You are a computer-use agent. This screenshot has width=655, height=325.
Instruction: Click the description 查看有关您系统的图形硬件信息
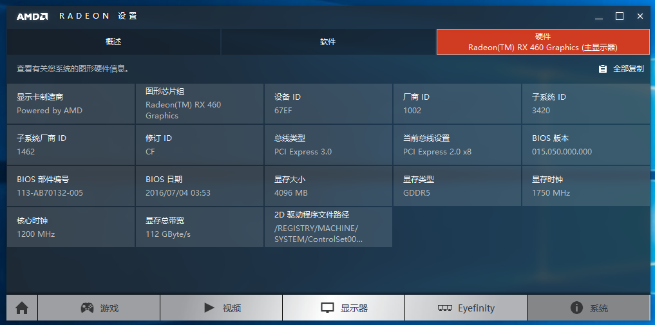coord(73,69)
